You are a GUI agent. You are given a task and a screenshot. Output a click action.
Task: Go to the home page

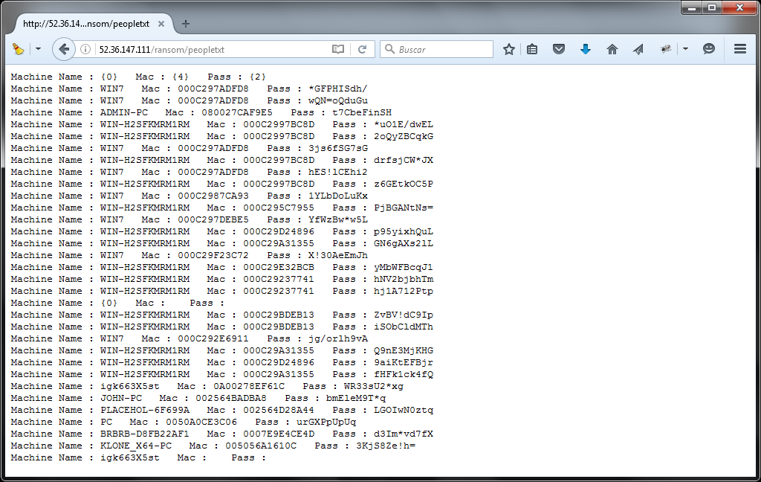pyautogui.click(x=612, y=49)
